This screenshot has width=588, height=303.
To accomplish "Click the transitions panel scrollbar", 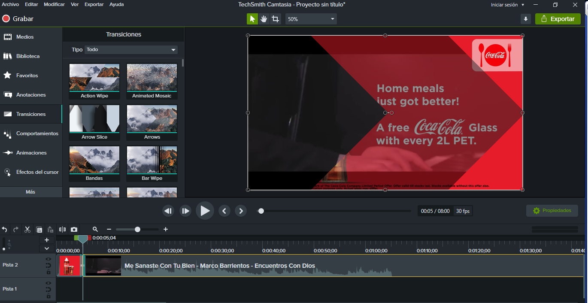I will point(183,63).
